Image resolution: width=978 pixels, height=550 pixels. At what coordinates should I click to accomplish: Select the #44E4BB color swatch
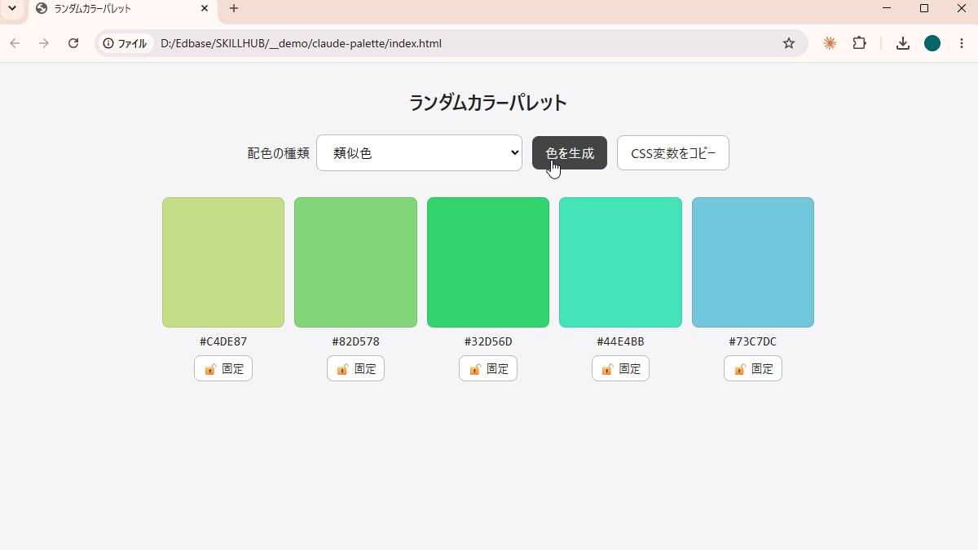[620, 262]
